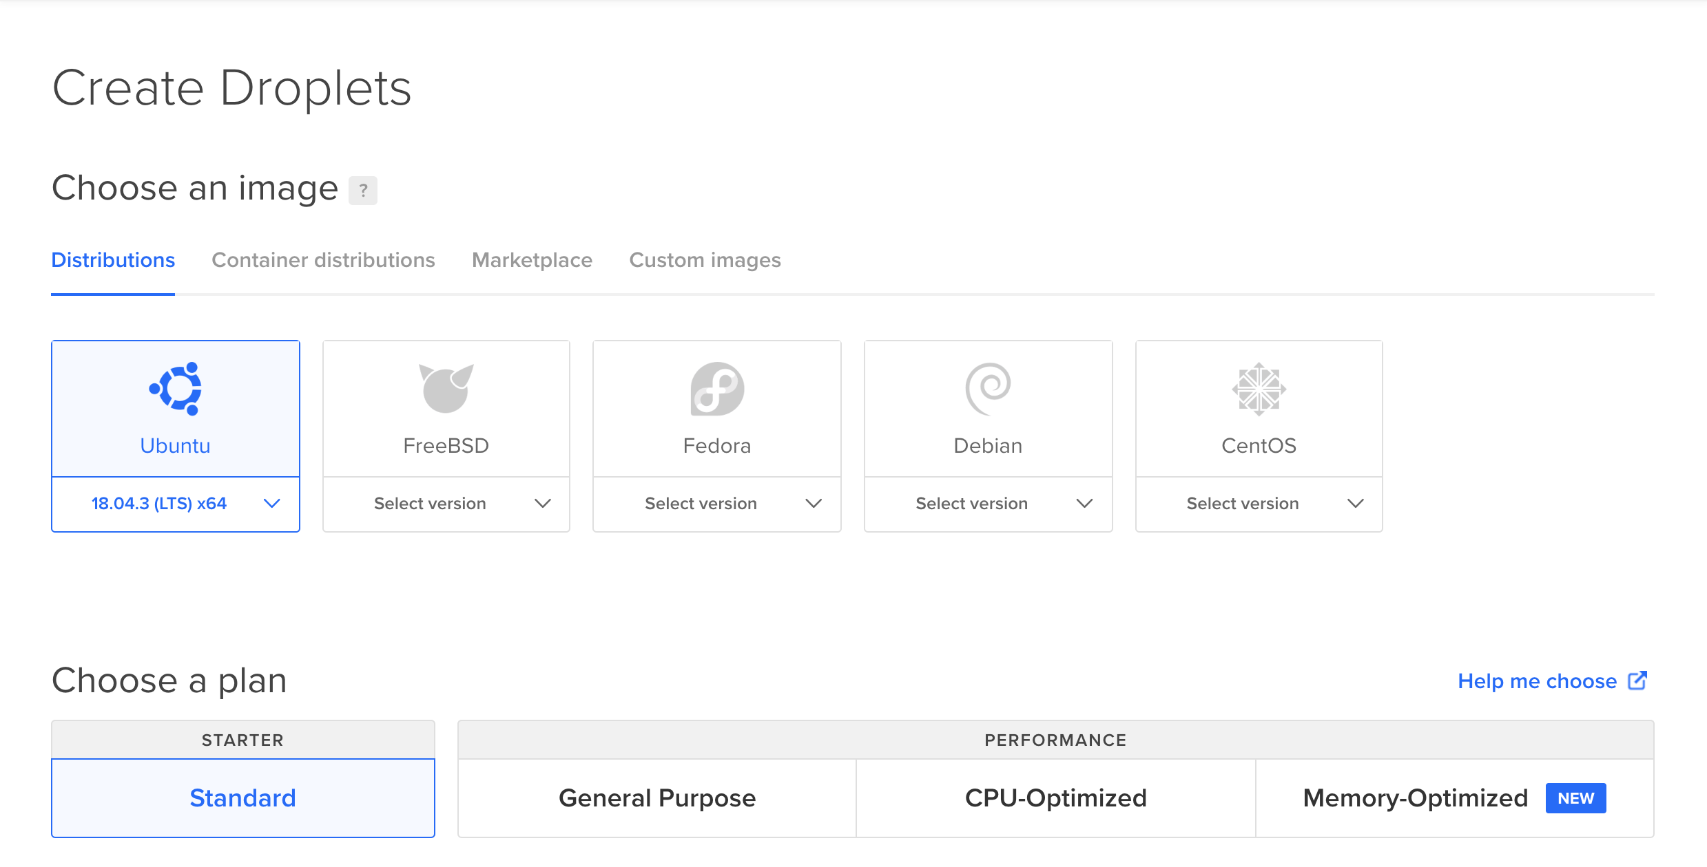1707x867 pixels.
Task: Select the CentOS logo icon
Action: point(1259,389)
